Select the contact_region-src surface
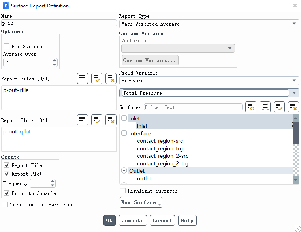The height and width of the screenshot is (232, 301). (x=160, y=141)
